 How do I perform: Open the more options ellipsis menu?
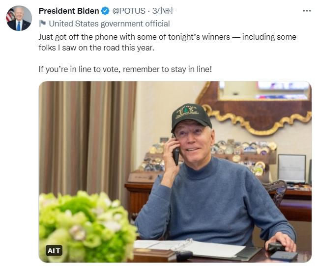point(307,11)
